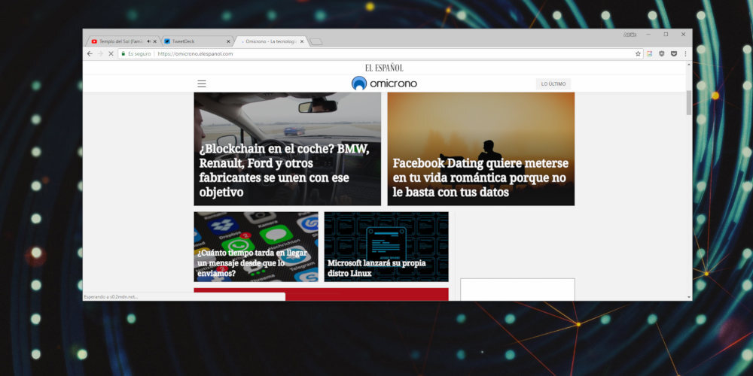Image resolution: width=753 pixels, height=376 pixels.
Task: Go back with the browser back arrow
Action: click(90, 53)
